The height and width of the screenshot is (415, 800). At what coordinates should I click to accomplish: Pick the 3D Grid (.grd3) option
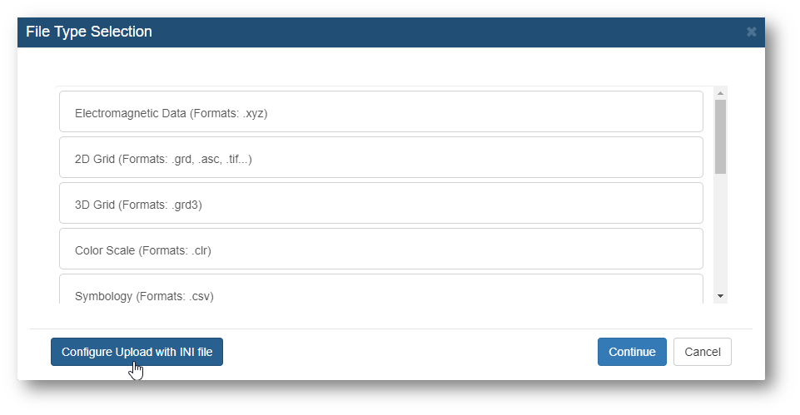click(381, 204)
